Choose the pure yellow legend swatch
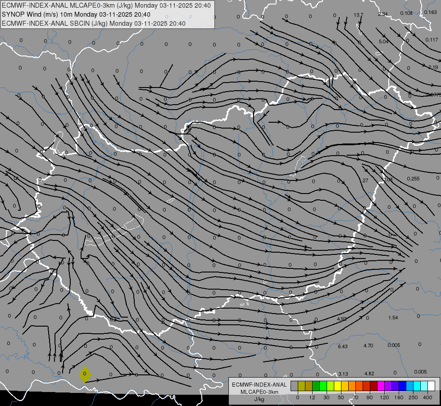The image size is (441, 406). tap(338, 386)
